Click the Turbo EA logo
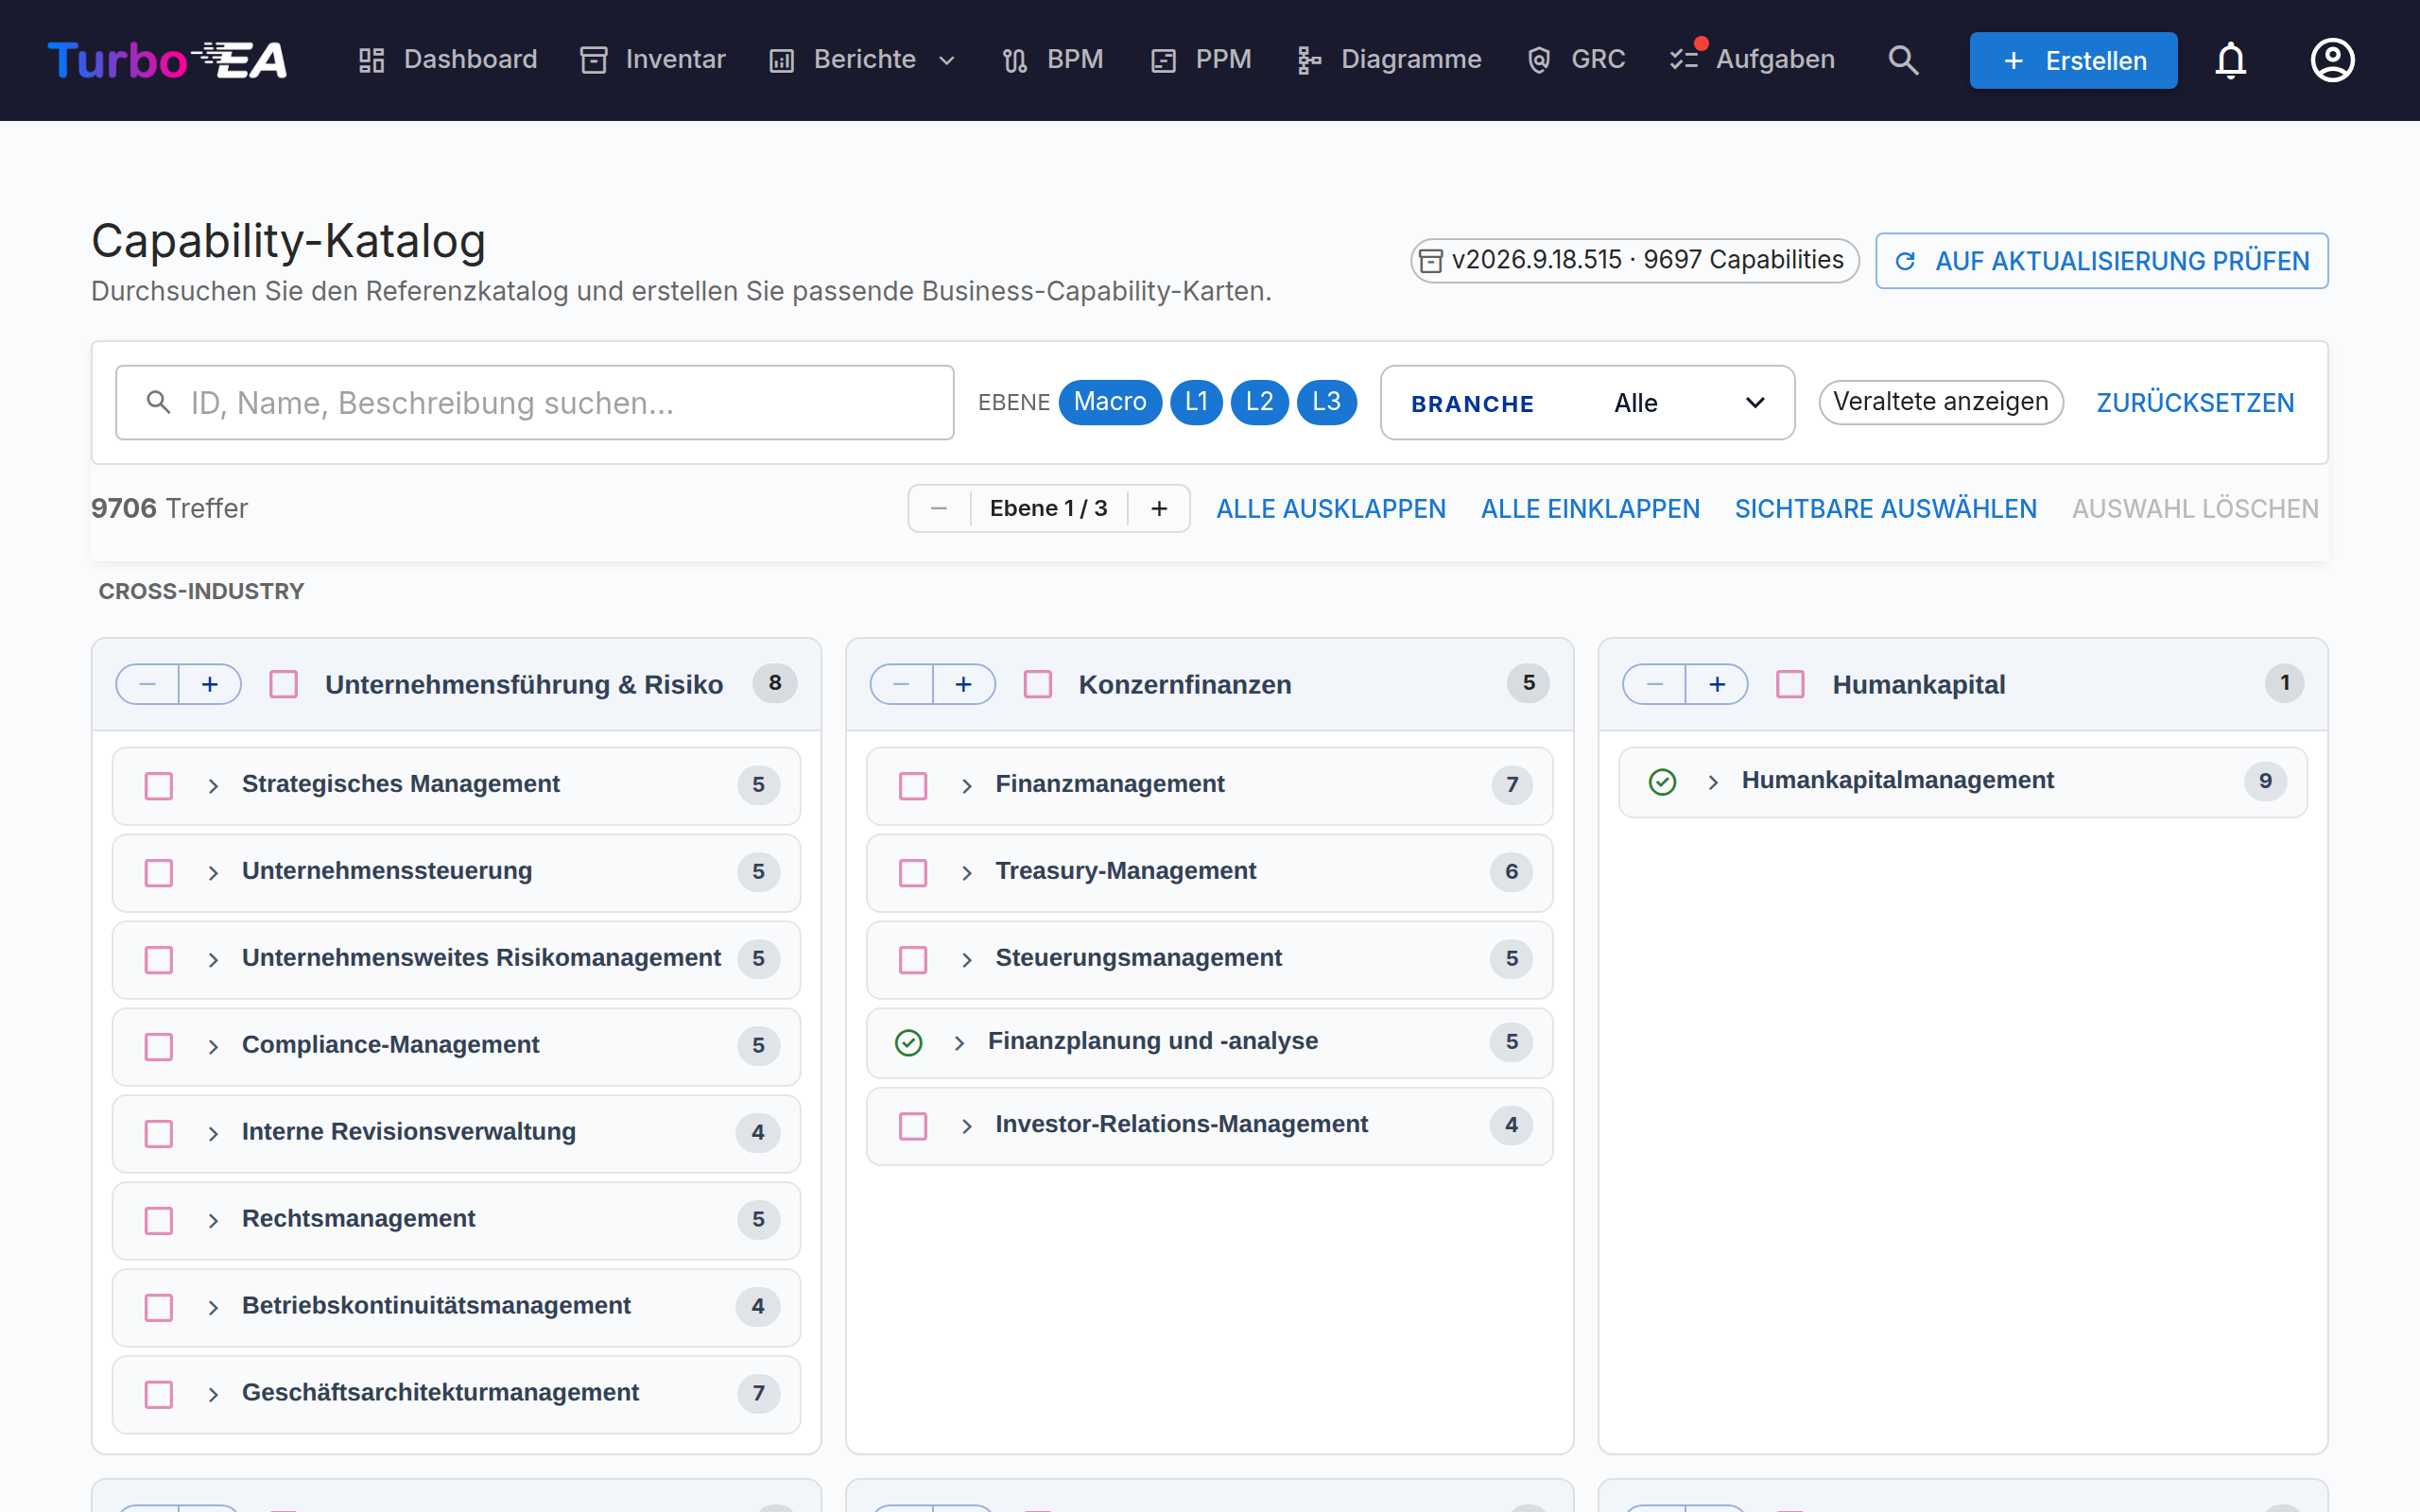This screenshot has width=2420, height=1512. (167, 60)
